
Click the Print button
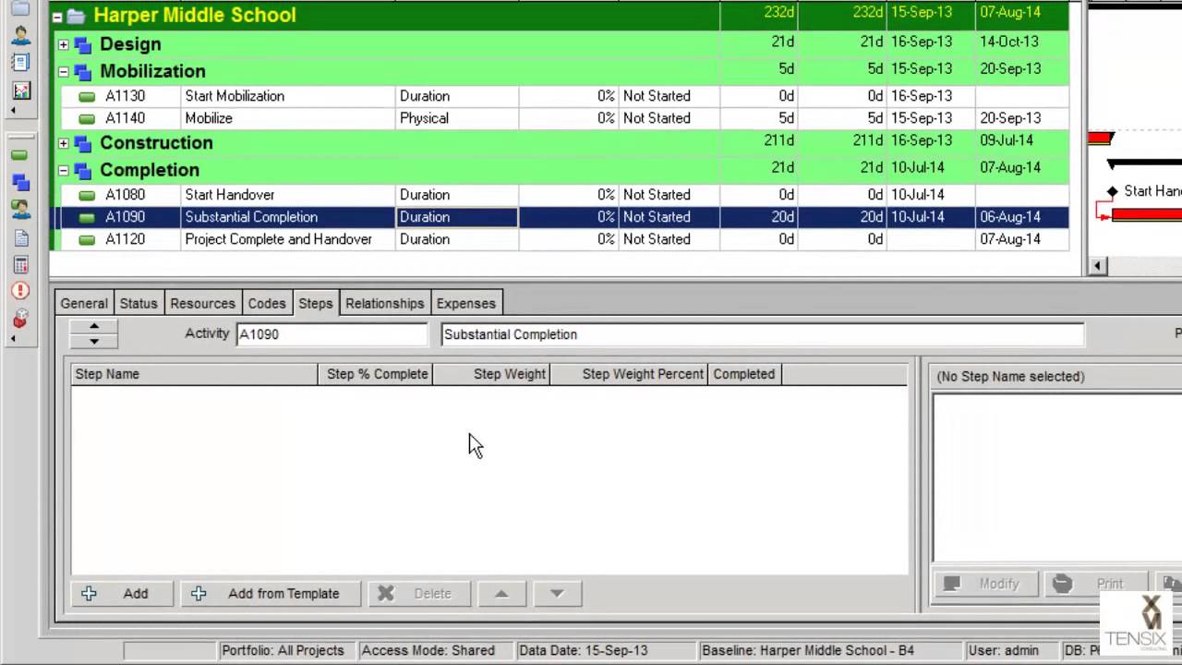pos(1097,584)
